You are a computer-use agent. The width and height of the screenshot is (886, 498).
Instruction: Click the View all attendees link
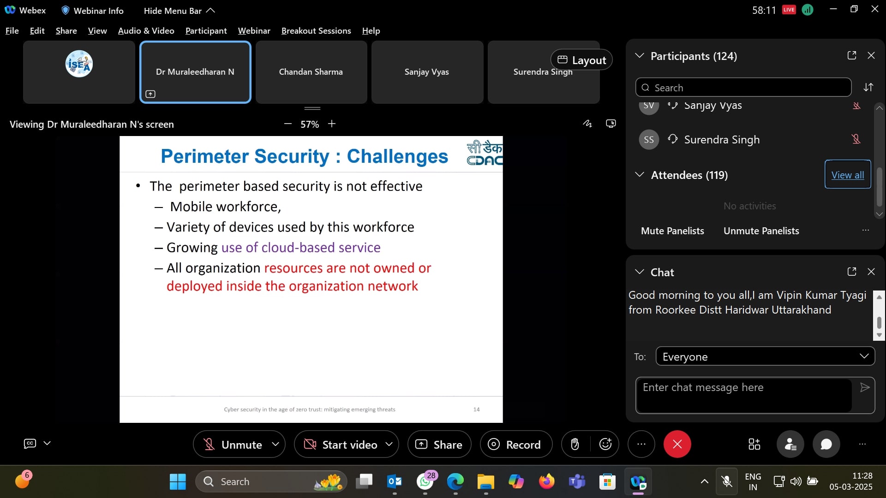point(847,175)
